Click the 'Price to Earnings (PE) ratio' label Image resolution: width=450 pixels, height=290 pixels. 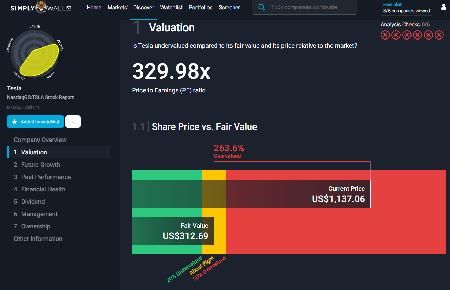point(169,90)
